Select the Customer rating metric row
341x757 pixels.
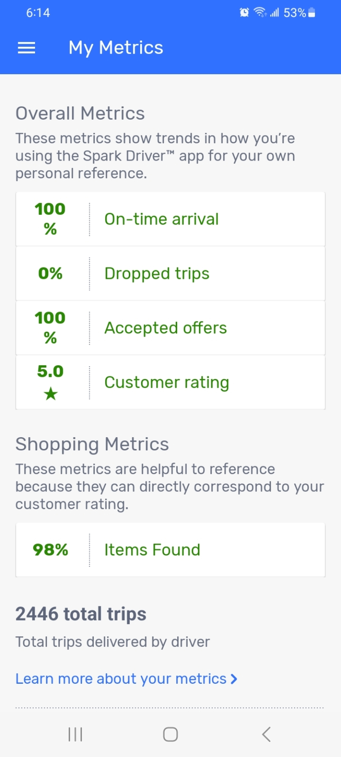pos(170,383)
